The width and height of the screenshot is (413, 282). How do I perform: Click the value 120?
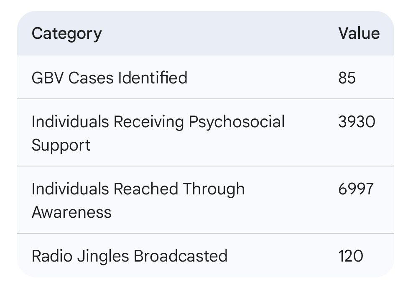[351, 256]
